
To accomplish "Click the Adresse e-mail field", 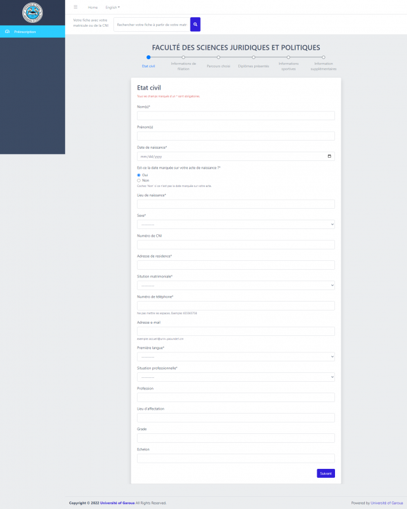I will click(x=236, y=331).
